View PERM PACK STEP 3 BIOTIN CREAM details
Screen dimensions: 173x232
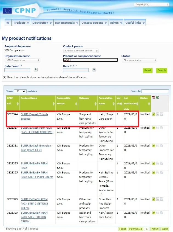point(158,212)
